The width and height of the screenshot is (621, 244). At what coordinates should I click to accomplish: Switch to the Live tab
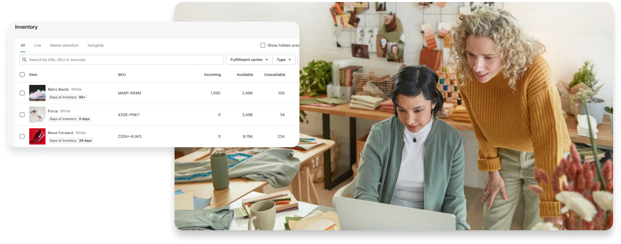[37, 45]
